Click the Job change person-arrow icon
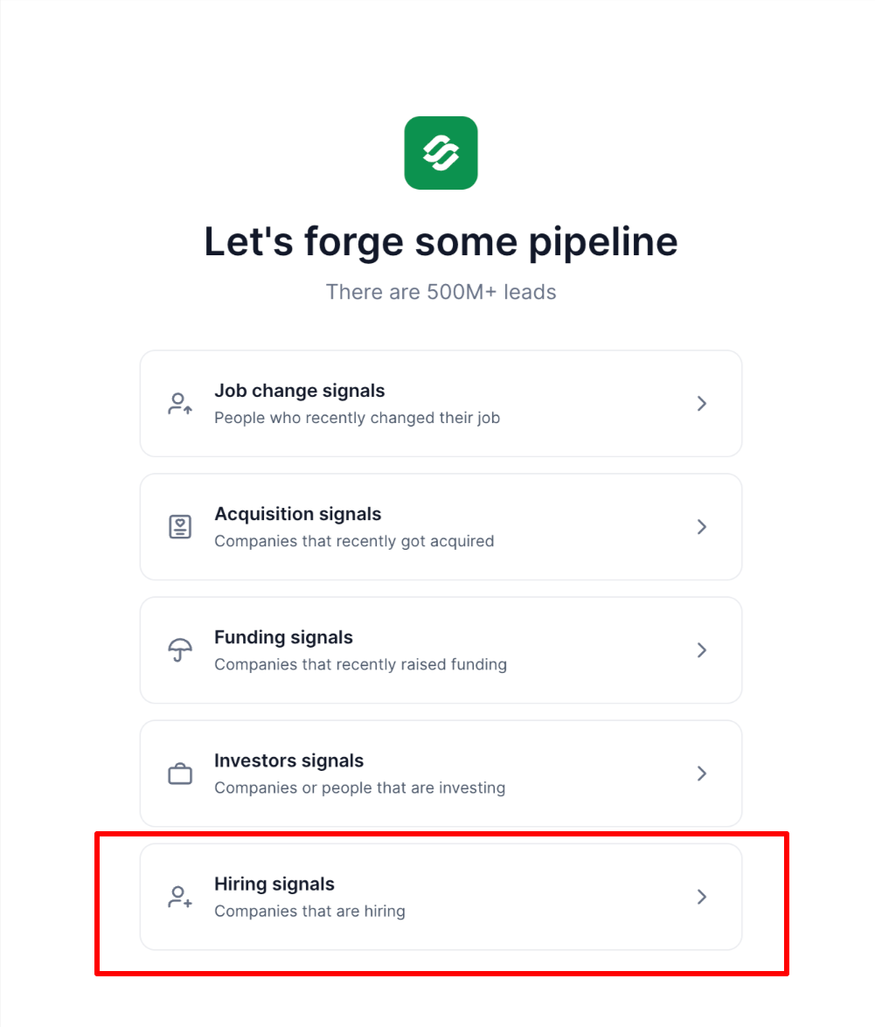Image resolution: width=875 pixels, height=1027 pixels. pyautogui.click(x=180, y=404)
